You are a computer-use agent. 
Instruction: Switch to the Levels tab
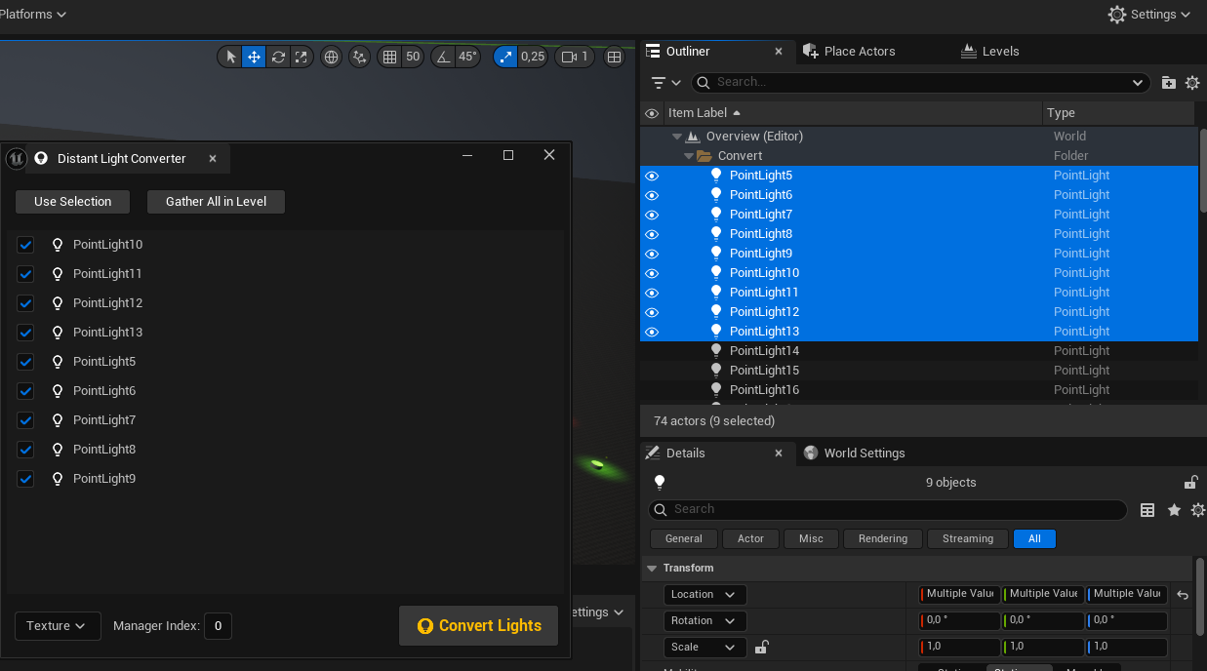990,51
